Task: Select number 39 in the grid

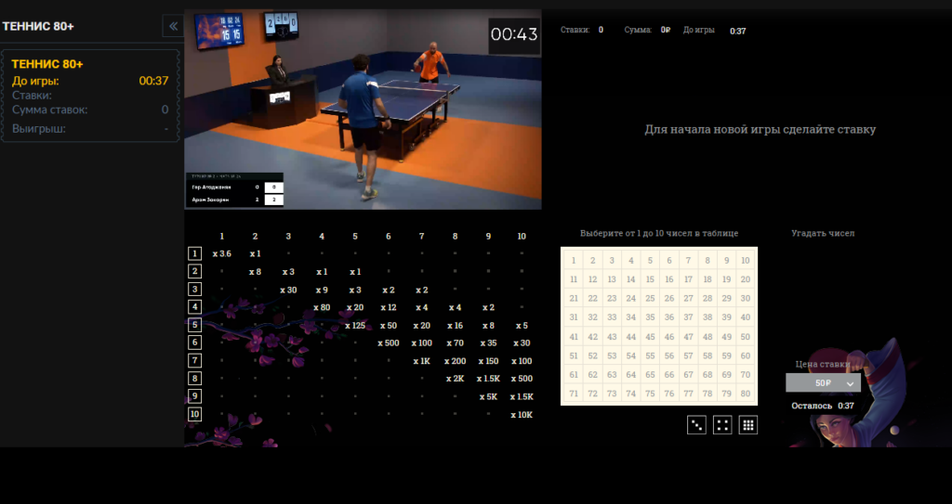Action: (726, 317)
